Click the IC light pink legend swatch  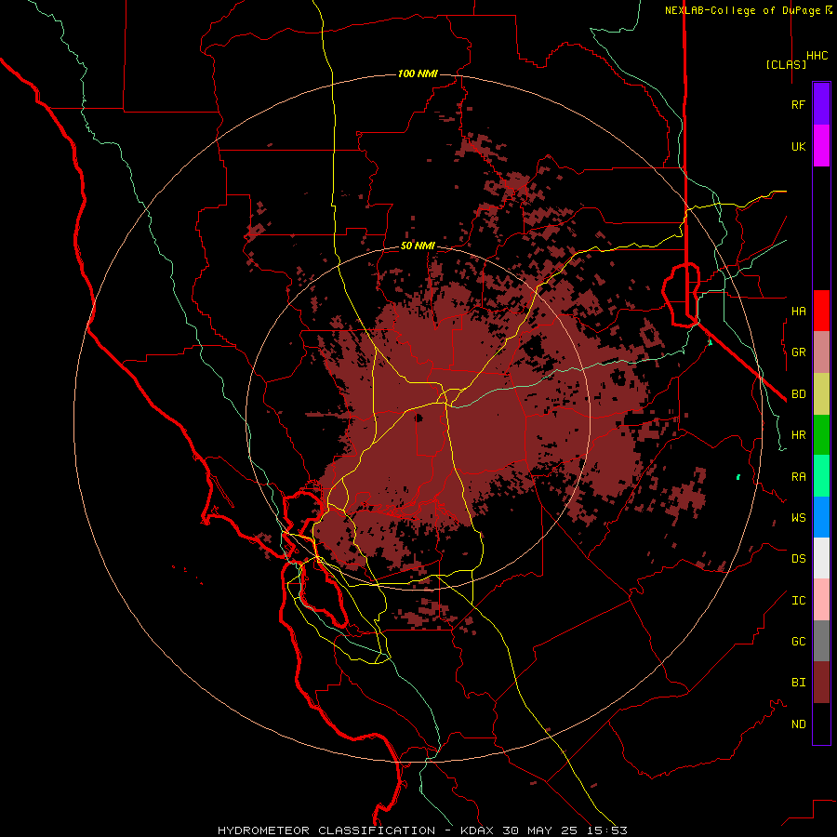(x=821, y=600)
